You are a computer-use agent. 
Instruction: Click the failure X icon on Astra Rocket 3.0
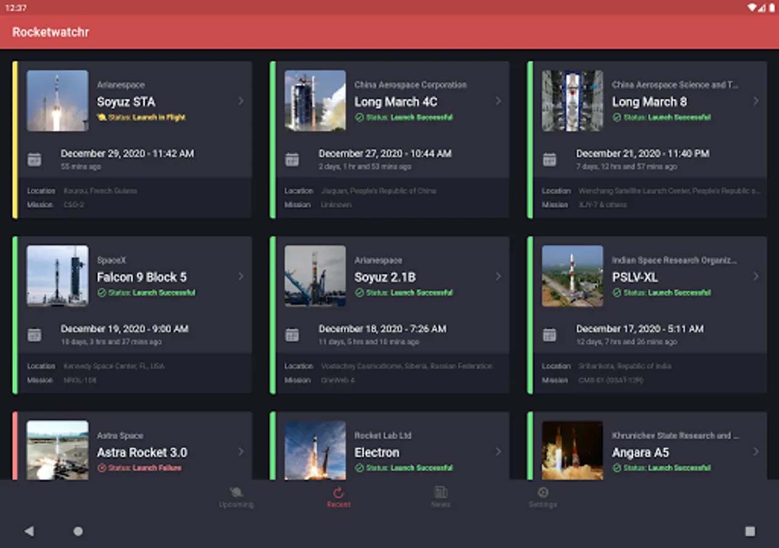[102, 468]
